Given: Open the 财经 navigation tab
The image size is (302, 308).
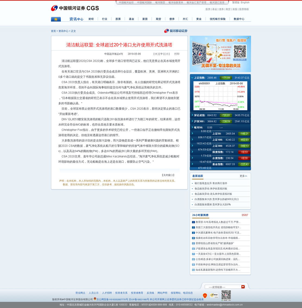Looking at the screenshot, I should (x=91, y=19).
